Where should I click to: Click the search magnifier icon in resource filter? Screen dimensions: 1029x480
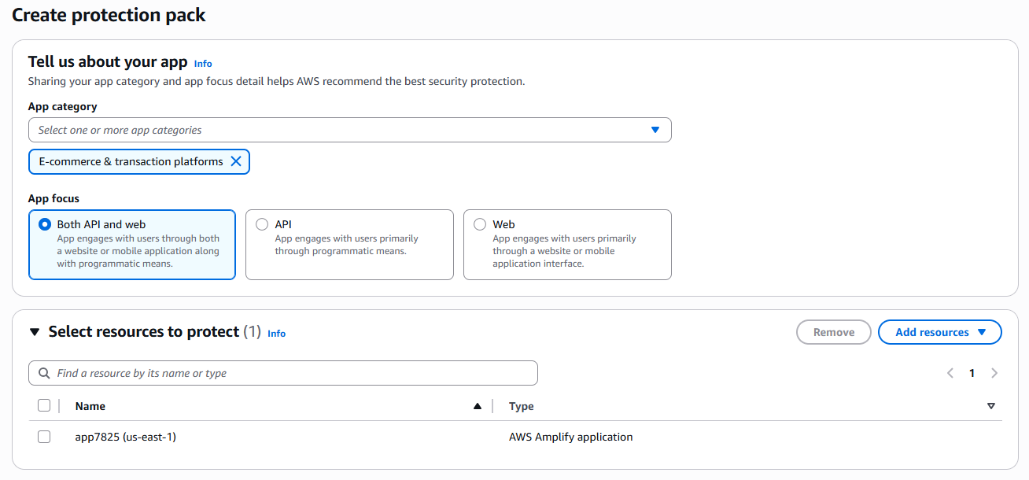coord(43,373)
